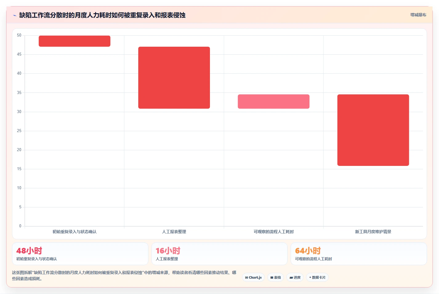Click the x-axis label 可观察的流程人工耗时
This screenshot has width=439, height=294.
273,232
